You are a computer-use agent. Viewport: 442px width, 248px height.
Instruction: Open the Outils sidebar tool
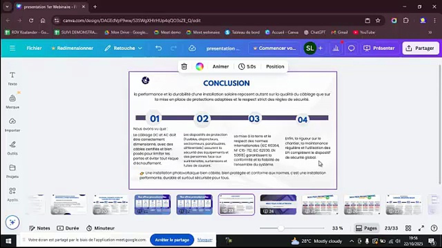click(x=12, y=148)
